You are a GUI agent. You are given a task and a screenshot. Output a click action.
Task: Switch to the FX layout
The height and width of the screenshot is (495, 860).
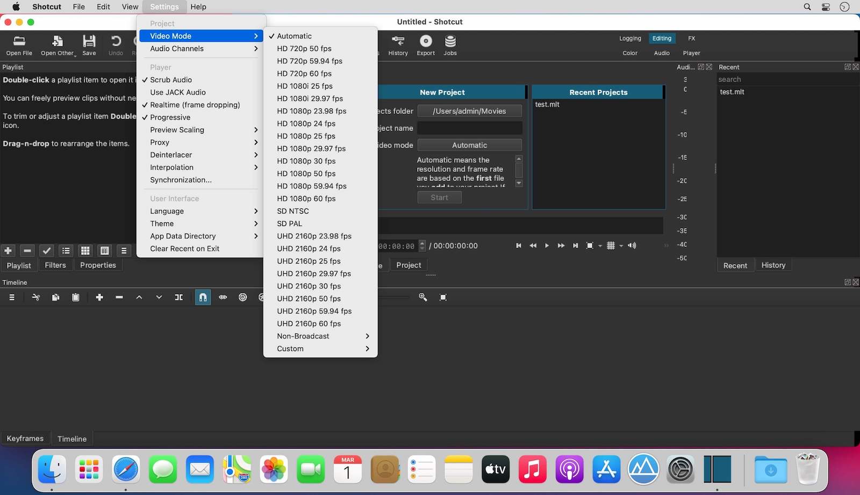coord(692,39)
